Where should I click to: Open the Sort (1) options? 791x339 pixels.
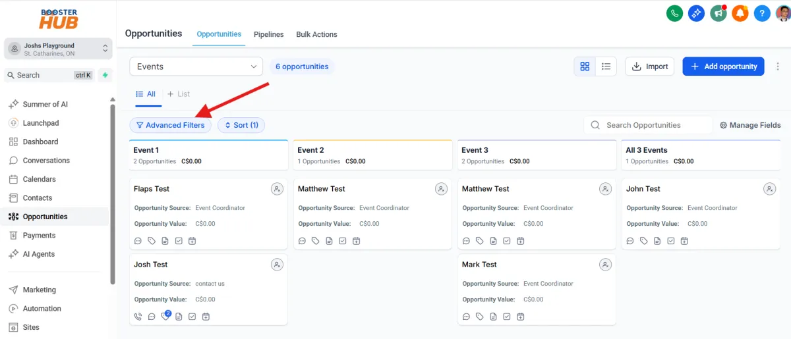(x=241, y=125)
